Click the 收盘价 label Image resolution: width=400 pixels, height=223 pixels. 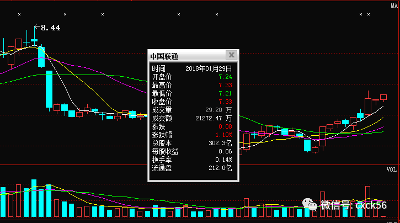click(162, 102)
